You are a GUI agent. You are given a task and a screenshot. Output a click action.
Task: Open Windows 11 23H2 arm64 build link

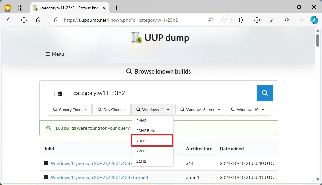tap(100, 177)
